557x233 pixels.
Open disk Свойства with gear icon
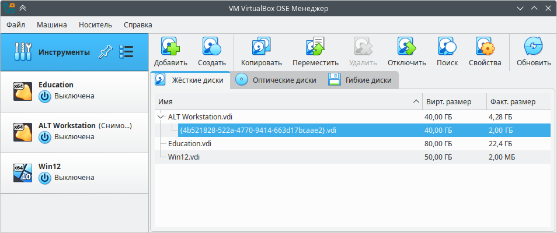(485, 46)
